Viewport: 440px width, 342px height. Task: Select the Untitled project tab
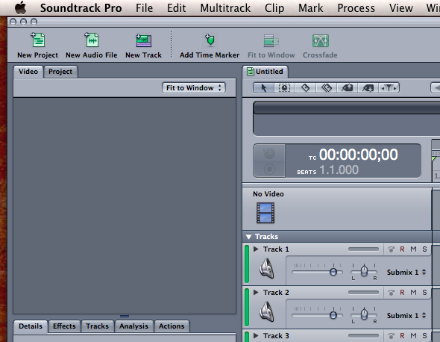click(265, 72)
